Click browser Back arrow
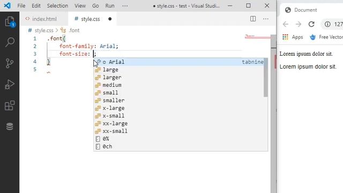343x193 pixels. 286,24
